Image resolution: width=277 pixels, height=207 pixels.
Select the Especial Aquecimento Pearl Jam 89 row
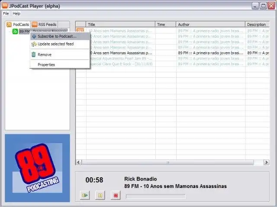(x=172, y=58)
